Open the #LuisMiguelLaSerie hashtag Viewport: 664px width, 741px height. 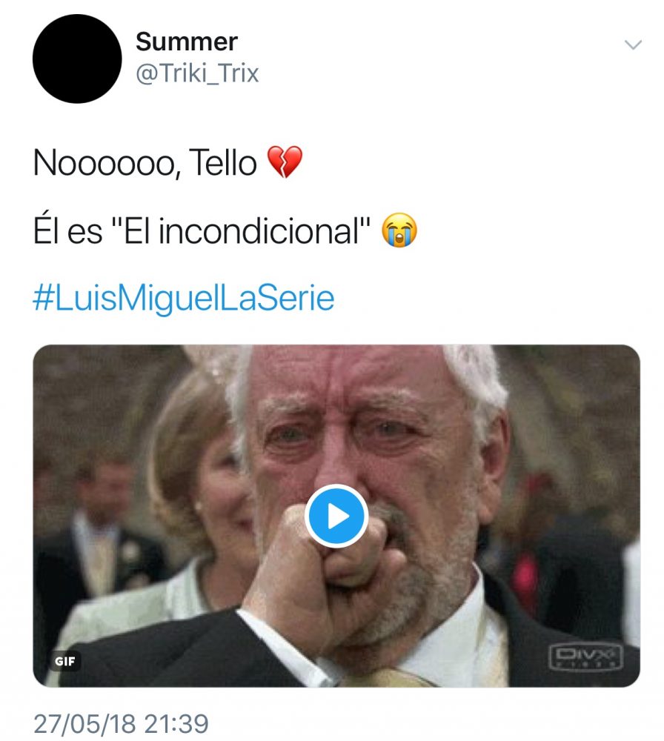click(x=184, y=298)
